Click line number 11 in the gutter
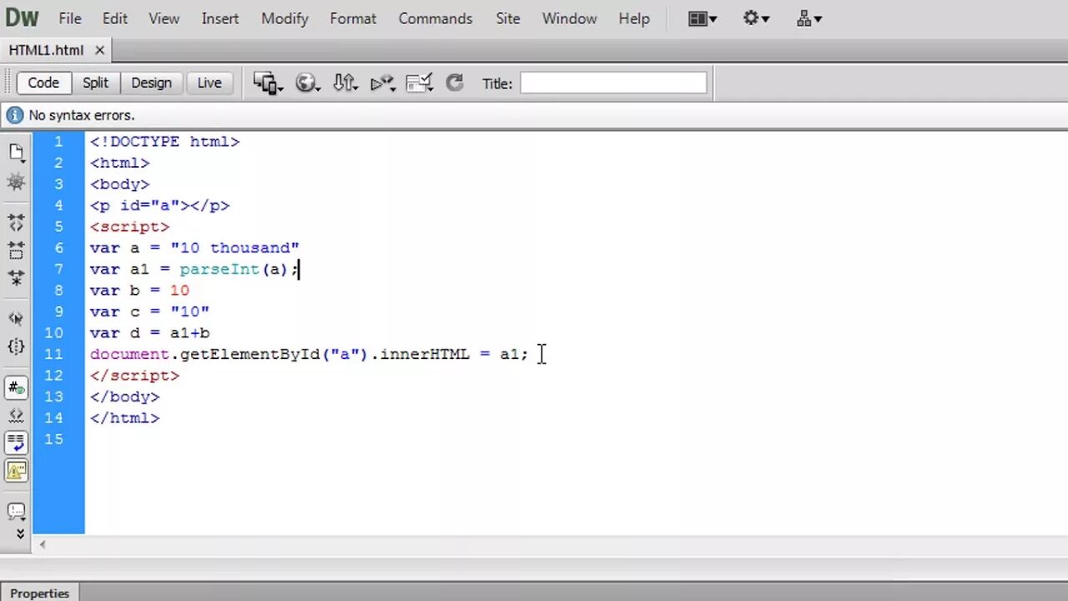The width and height of the screenshot is (1068, 601). [53, 354]
